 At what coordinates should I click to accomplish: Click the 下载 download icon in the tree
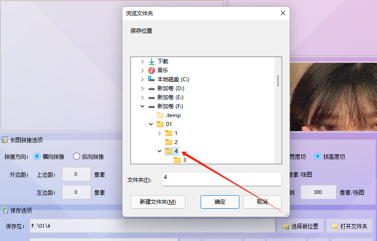(x=152, y=61)
